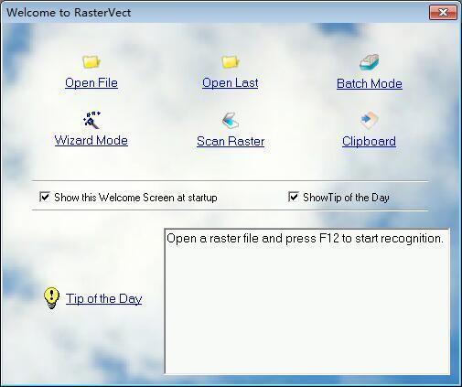462x387 pixels.
Task: Choose the Open Last link
Action: tap(231, 83)
